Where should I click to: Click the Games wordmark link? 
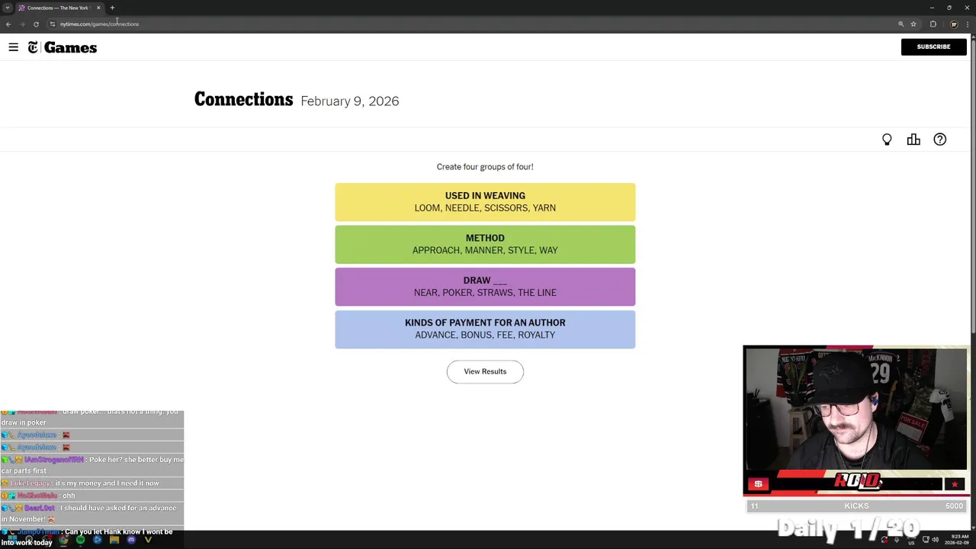click(70, 47)
